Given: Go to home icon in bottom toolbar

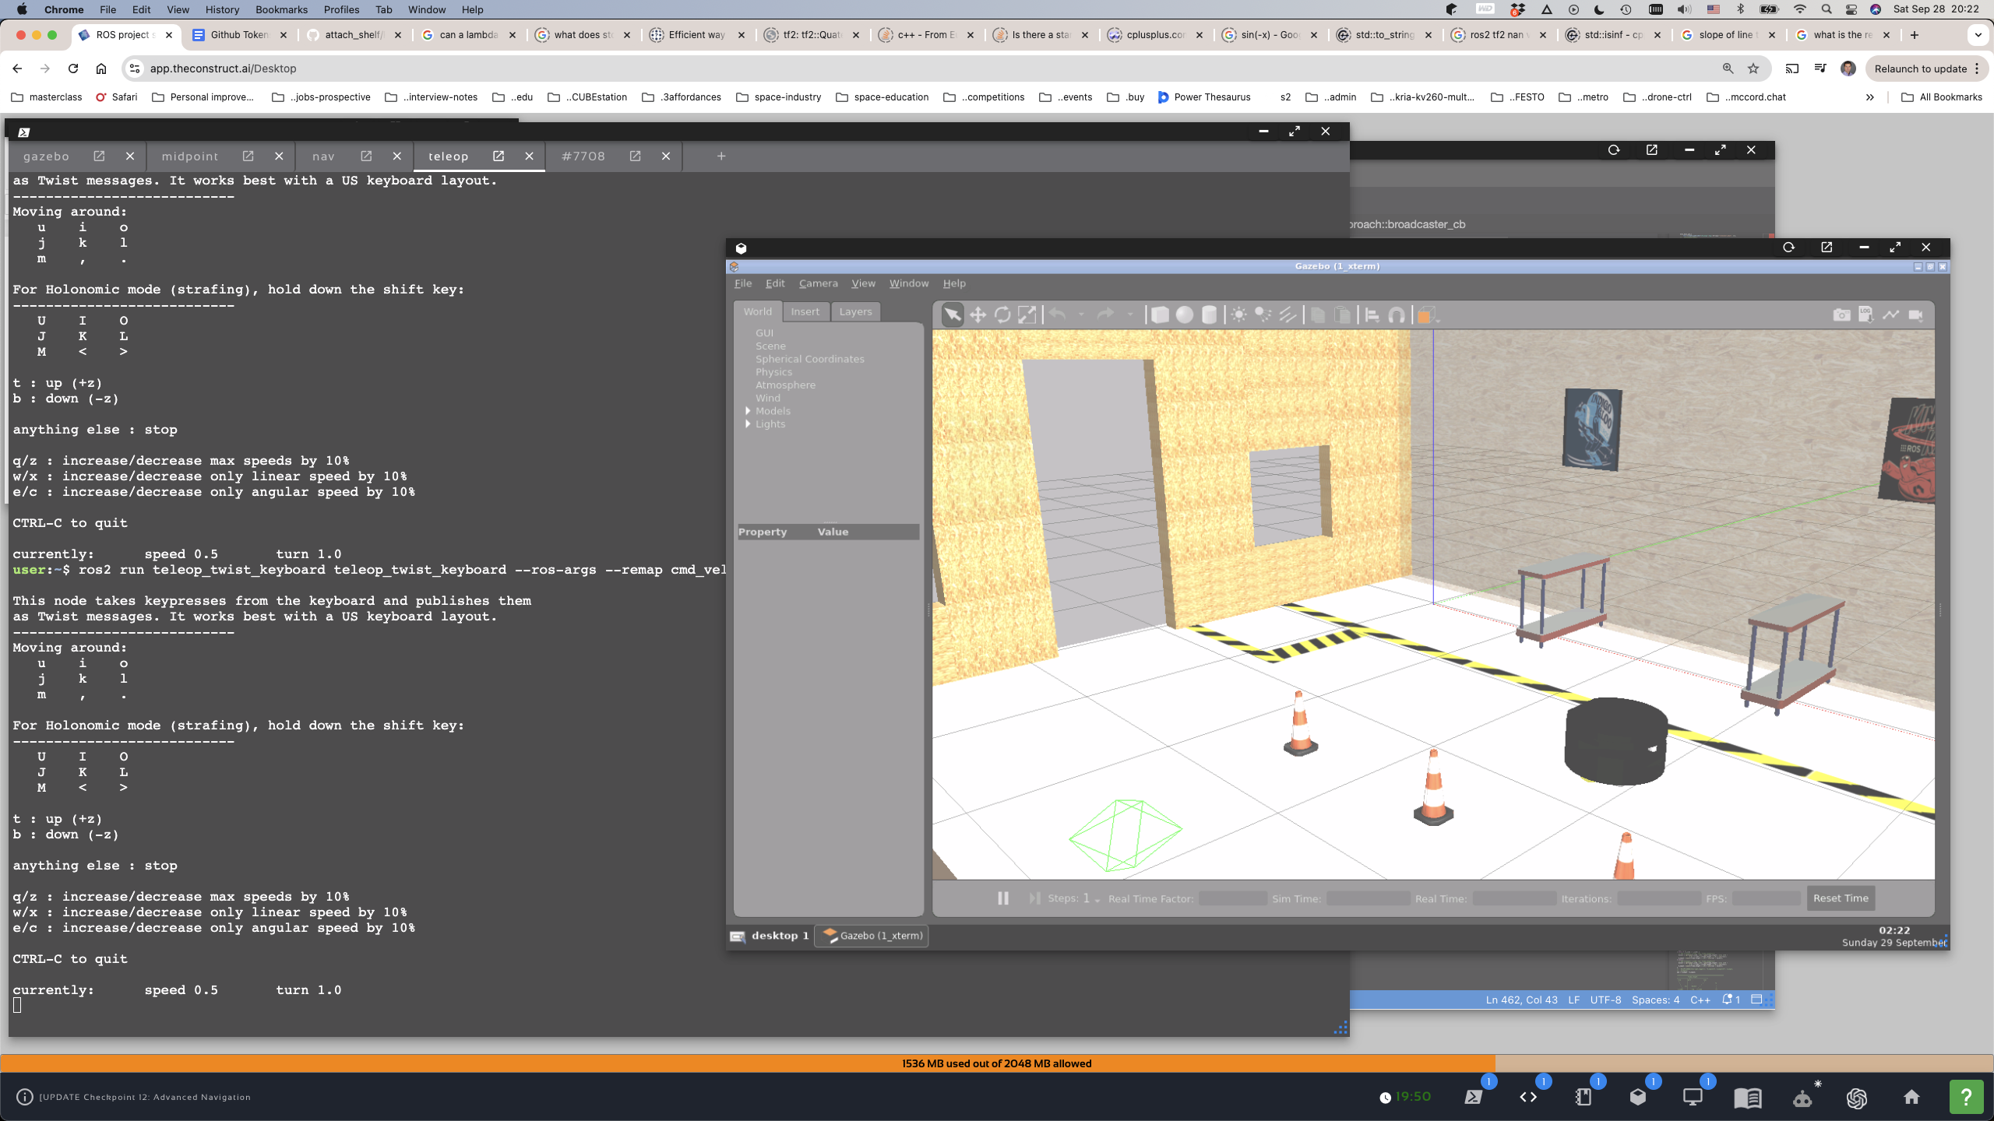Looking at the screenshot, I should point(1911,1097).
